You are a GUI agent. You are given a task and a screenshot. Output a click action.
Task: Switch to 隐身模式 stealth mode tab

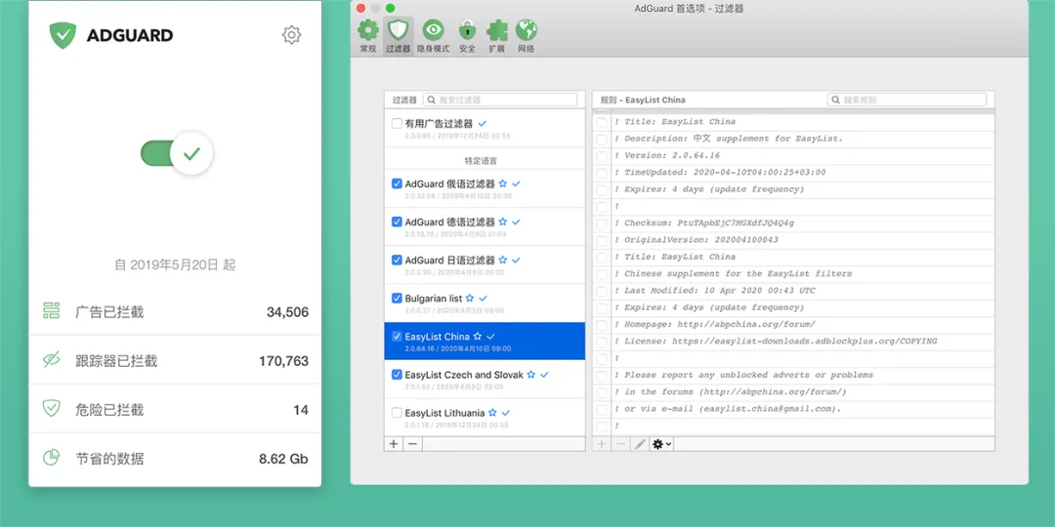pyautogui.click(x=433, y=36)
